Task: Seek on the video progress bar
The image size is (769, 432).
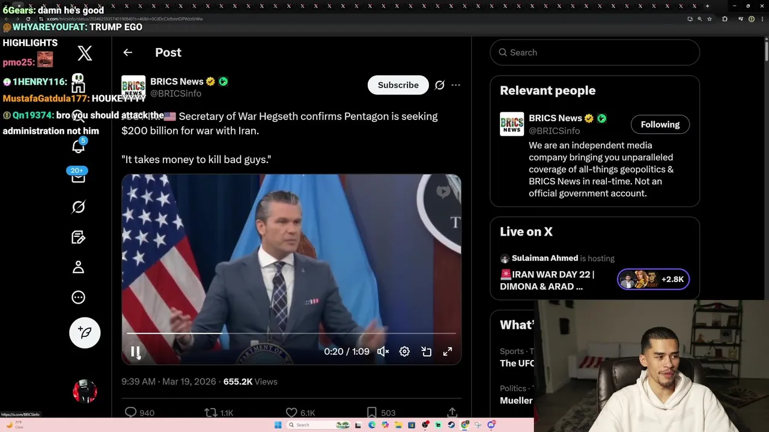Action: 291,333
